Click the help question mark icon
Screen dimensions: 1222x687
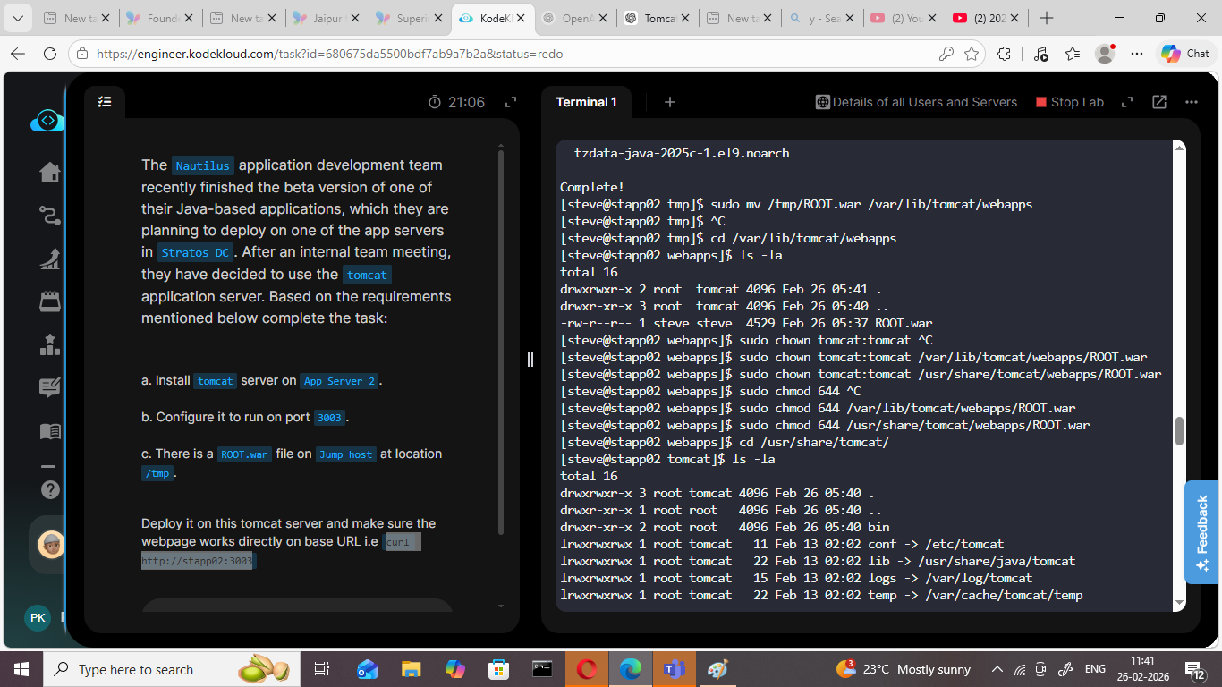(50, 489)
